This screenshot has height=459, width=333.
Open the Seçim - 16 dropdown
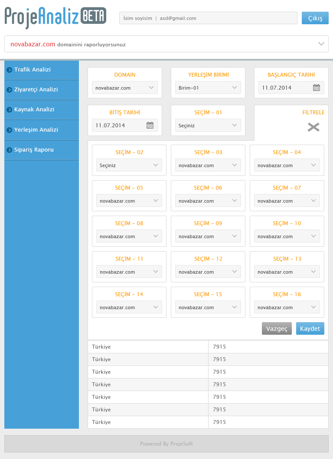287,307
